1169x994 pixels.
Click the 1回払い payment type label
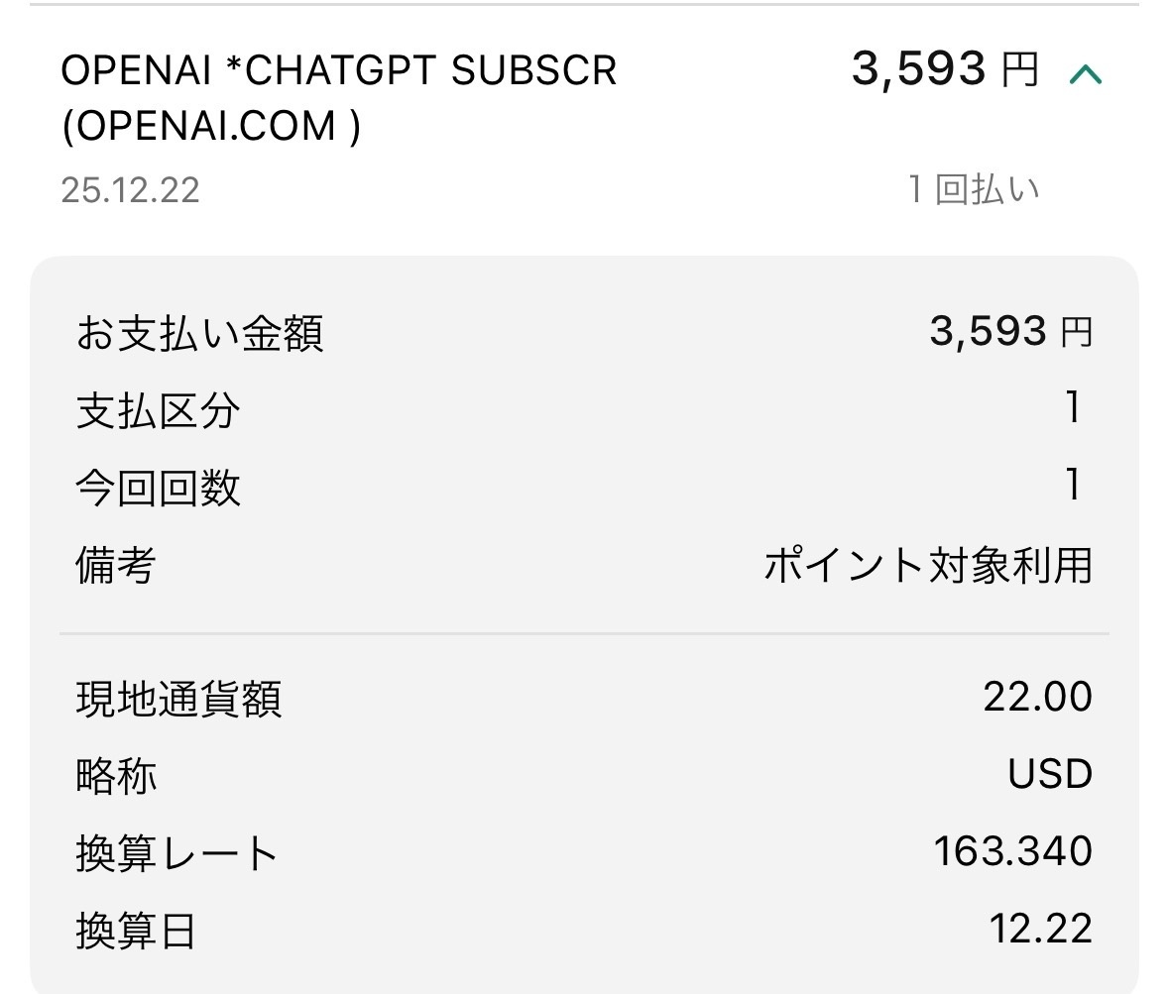(x=974, y=189)
